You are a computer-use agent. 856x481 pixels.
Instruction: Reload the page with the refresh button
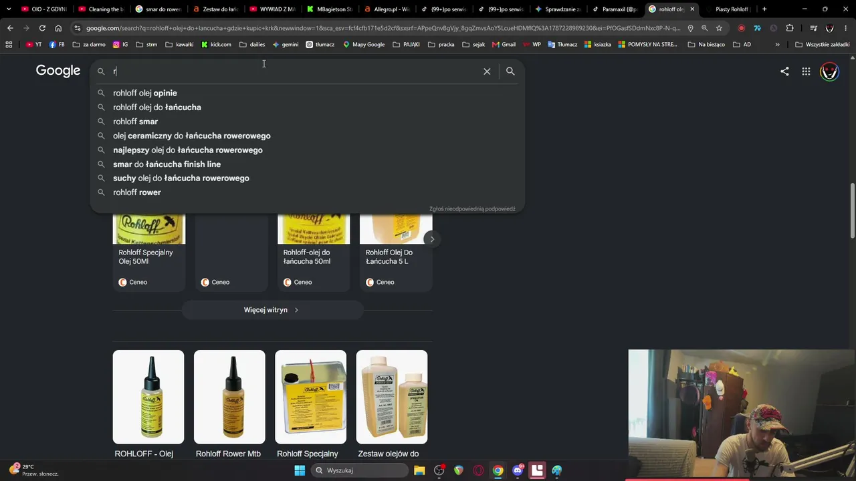(42, 28)
